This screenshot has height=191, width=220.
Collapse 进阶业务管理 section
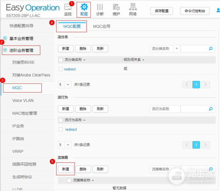pos(5,50)
